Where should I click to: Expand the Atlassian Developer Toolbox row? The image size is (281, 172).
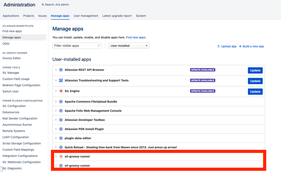pos(56,120)
